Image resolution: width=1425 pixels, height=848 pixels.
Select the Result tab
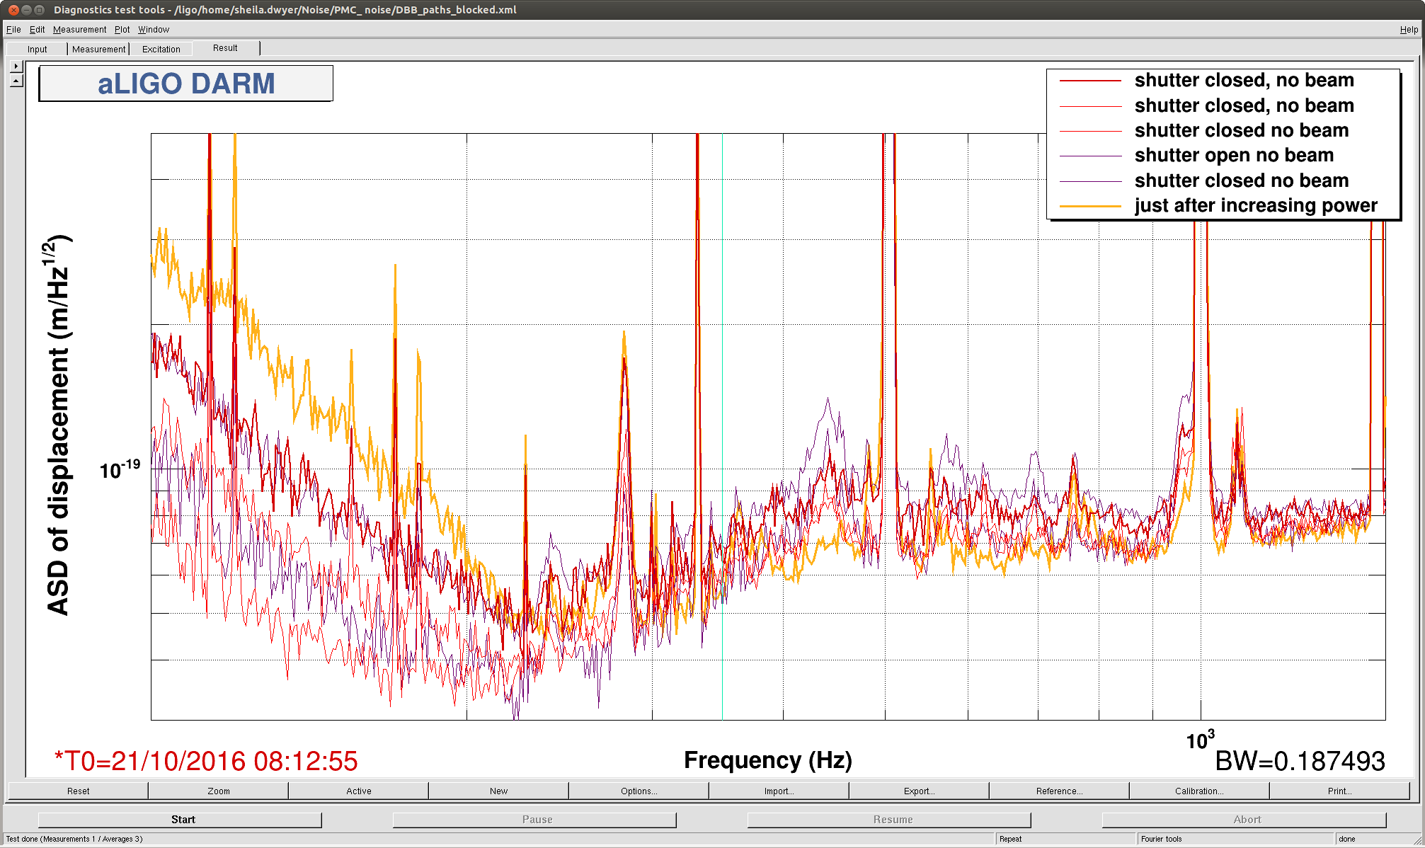225,48
